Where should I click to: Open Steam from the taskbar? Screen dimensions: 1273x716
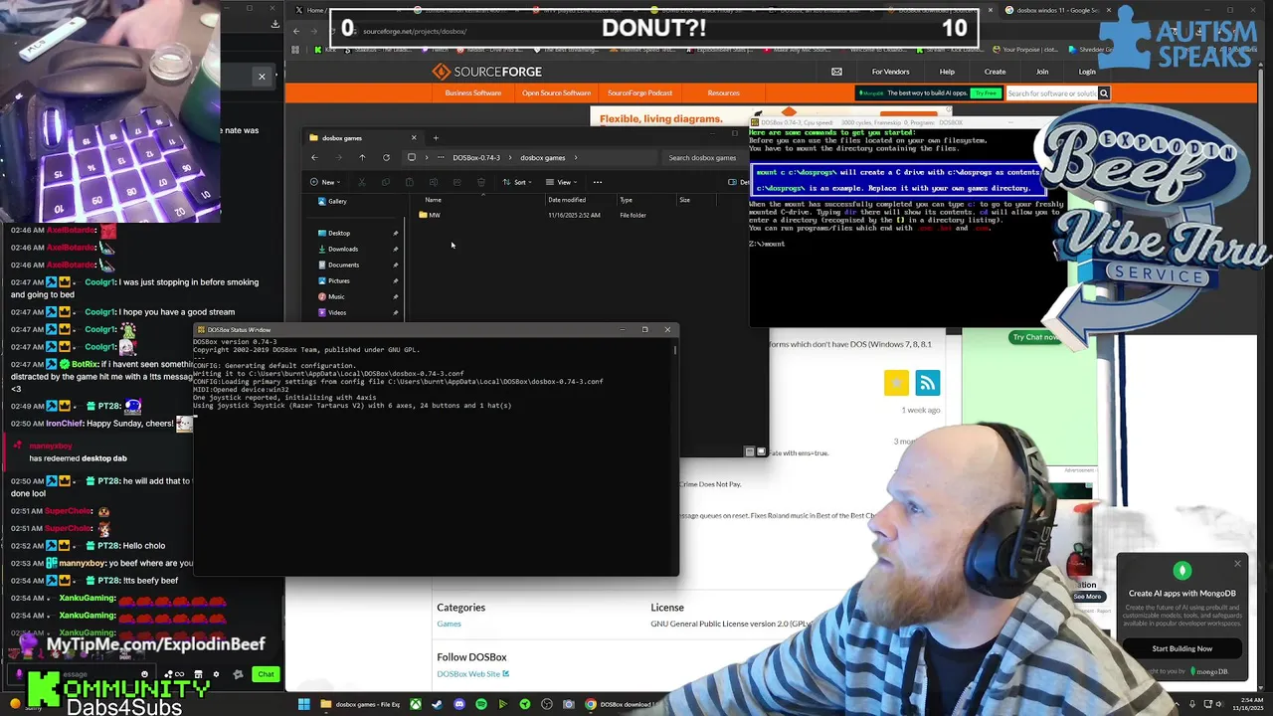point(437,704)
